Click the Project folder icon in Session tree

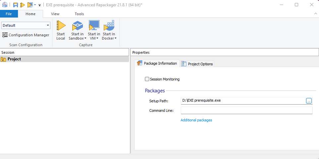pos(3,59)
